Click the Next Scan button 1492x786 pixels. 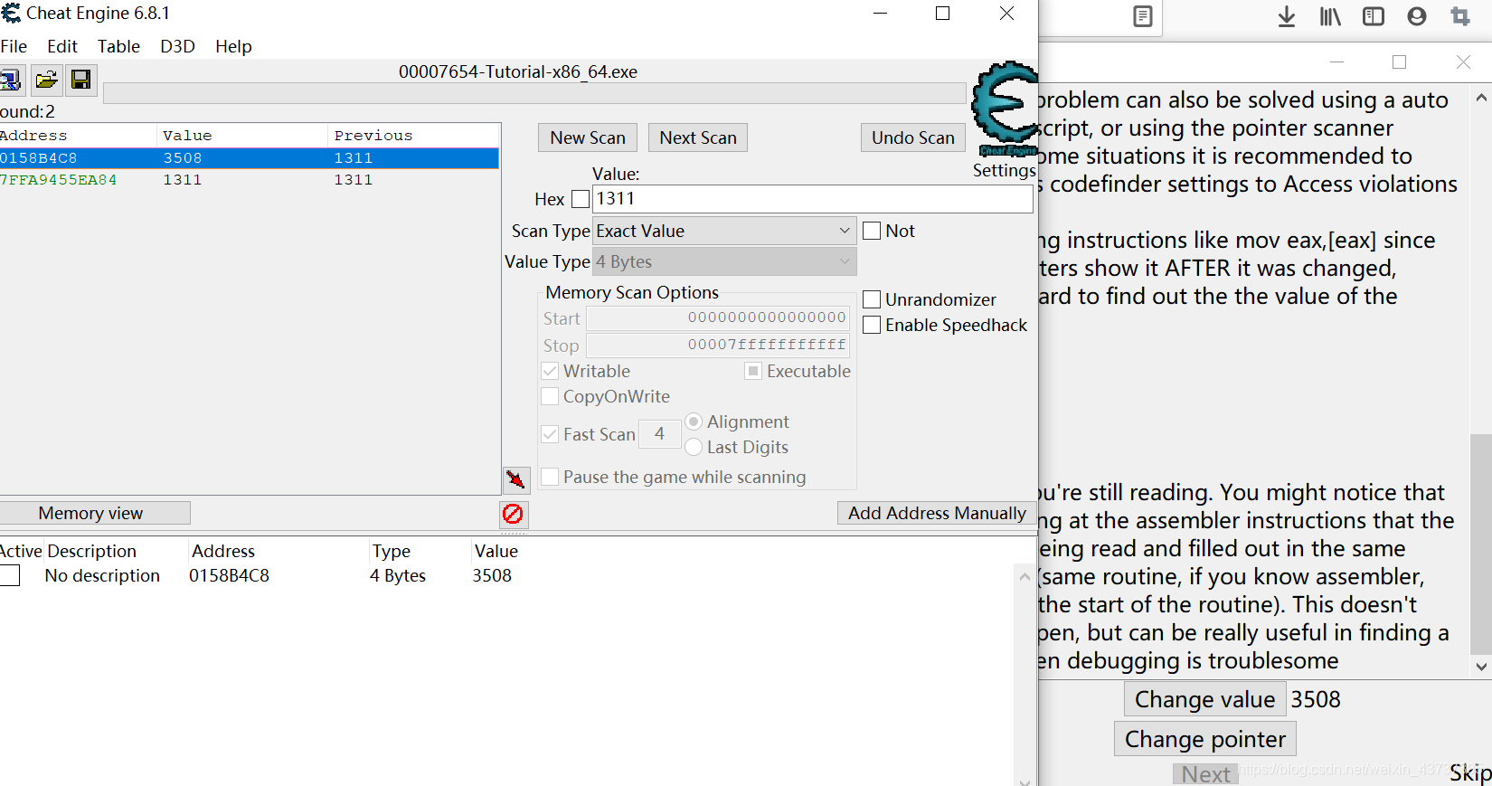(698, 137)
